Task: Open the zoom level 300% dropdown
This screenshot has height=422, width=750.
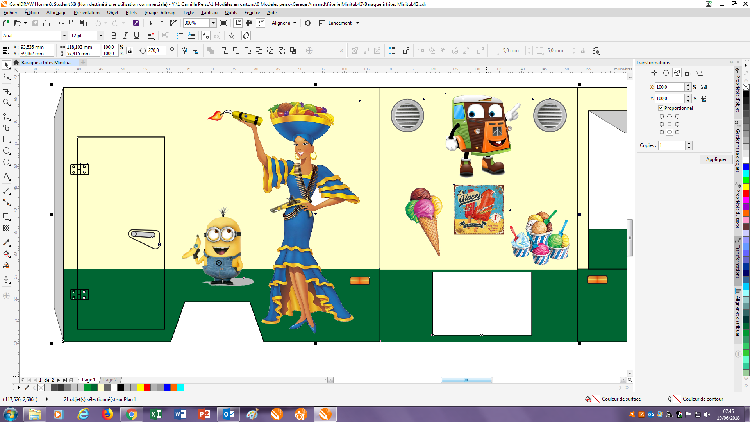Action: pos(213,23)
